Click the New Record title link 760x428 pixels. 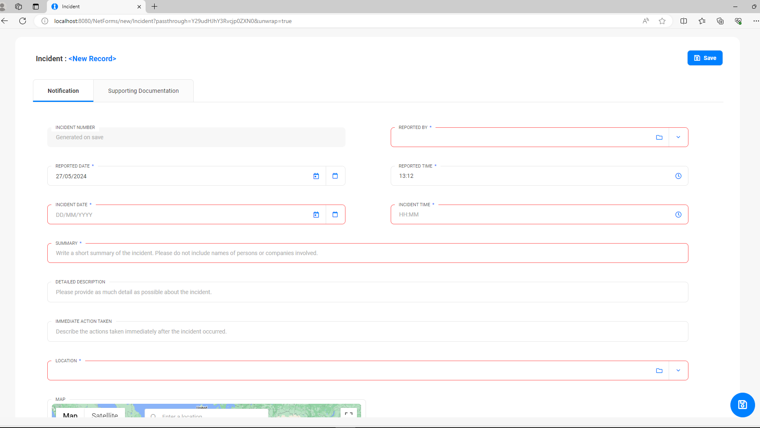click(92, 59)
